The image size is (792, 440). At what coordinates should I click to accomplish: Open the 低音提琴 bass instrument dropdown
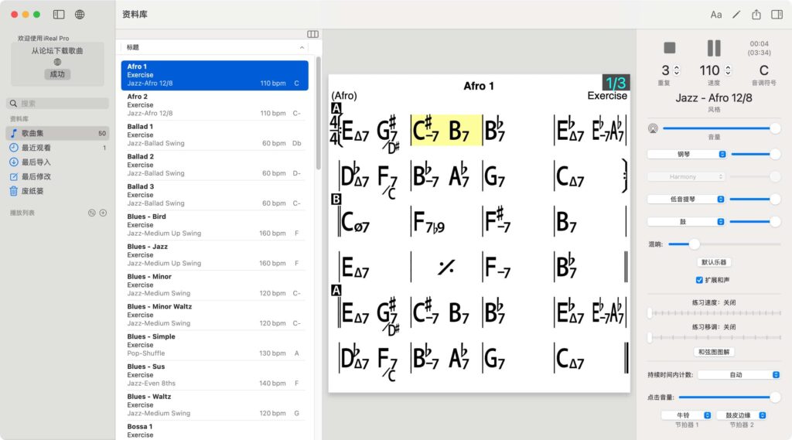pos(686,199)
